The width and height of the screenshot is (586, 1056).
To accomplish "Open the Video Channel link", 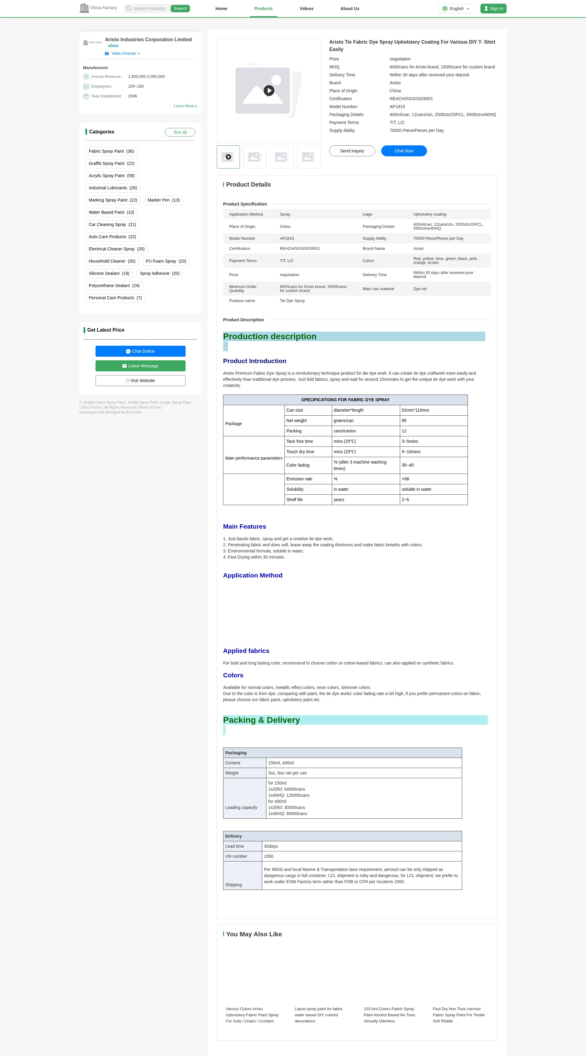I will (x=125, y=54).
